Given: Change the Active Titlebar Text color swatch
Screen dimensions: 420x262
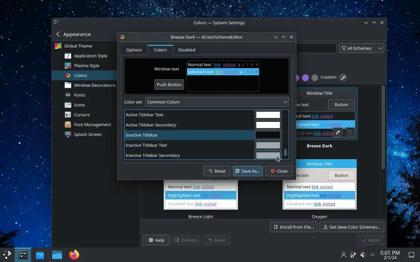Looking at the screenshot, I should tap(268, 115).
